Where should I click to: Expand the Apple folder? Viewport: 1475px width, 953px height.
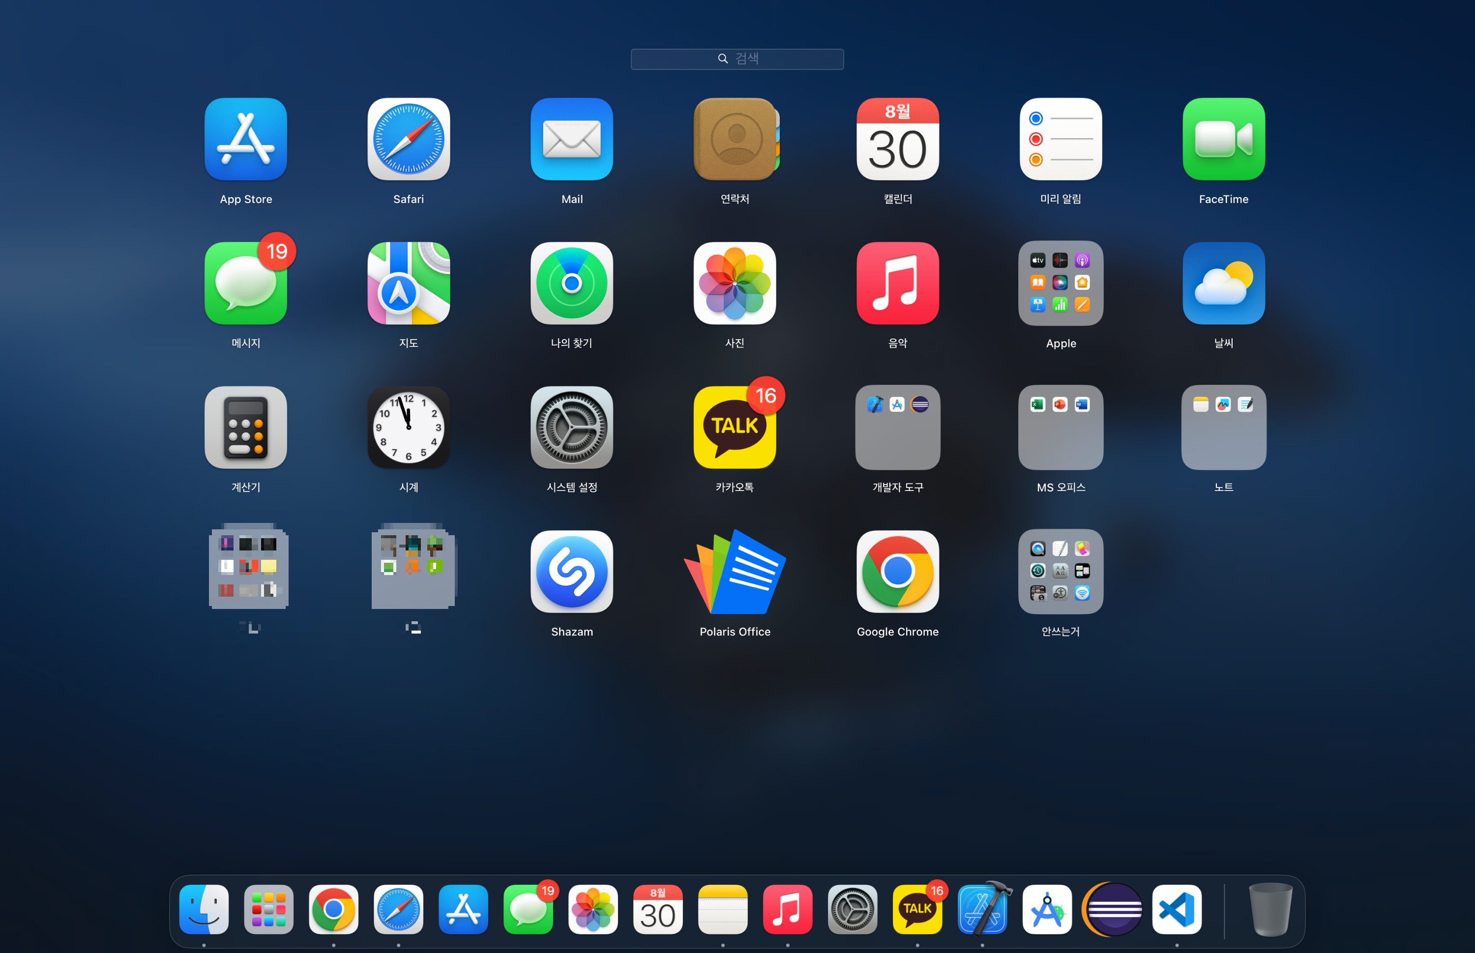[x=1061, y=283]
